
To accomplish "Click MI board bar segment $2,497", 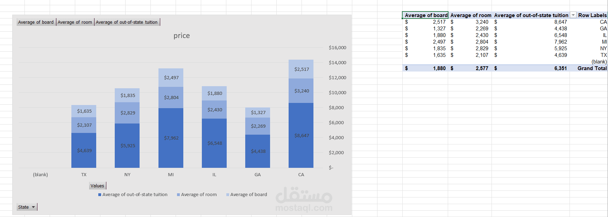I will [171, 77].
